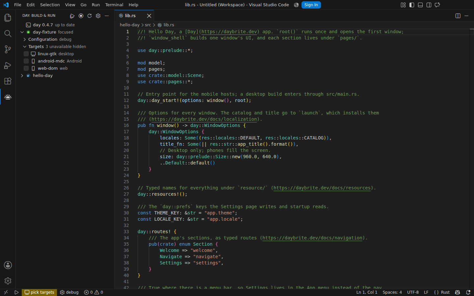Click Spaces: 4 indentation setting
The image size is (474, 296).
click(392, 292)
